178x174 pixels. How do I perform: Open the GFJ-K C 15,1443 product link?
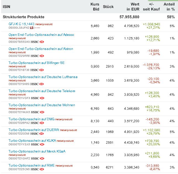[22, 24]
